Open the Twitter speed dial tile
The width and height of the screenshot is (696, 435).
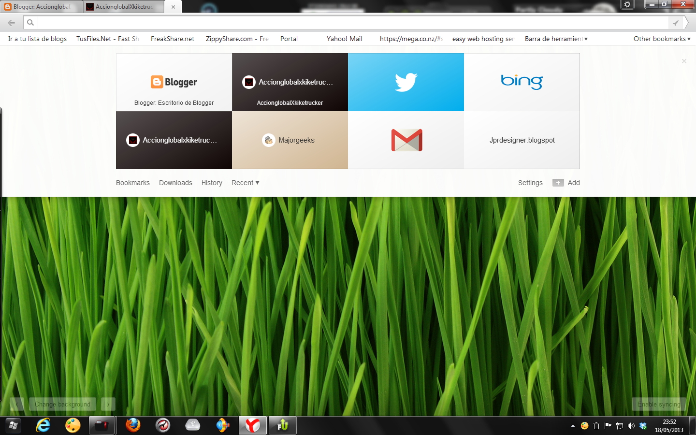click(x=406, y=82)
